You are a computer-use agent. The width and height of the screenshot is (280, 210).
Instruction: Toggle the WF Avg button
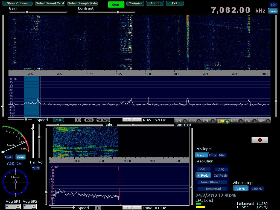pos(103,120)
